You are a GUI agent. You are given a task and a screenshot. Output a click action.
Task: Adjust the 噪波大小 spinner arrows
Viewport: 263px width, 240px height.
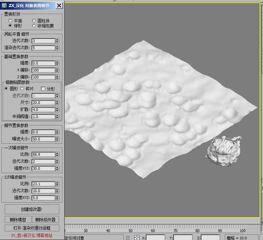tap(57, 139)
